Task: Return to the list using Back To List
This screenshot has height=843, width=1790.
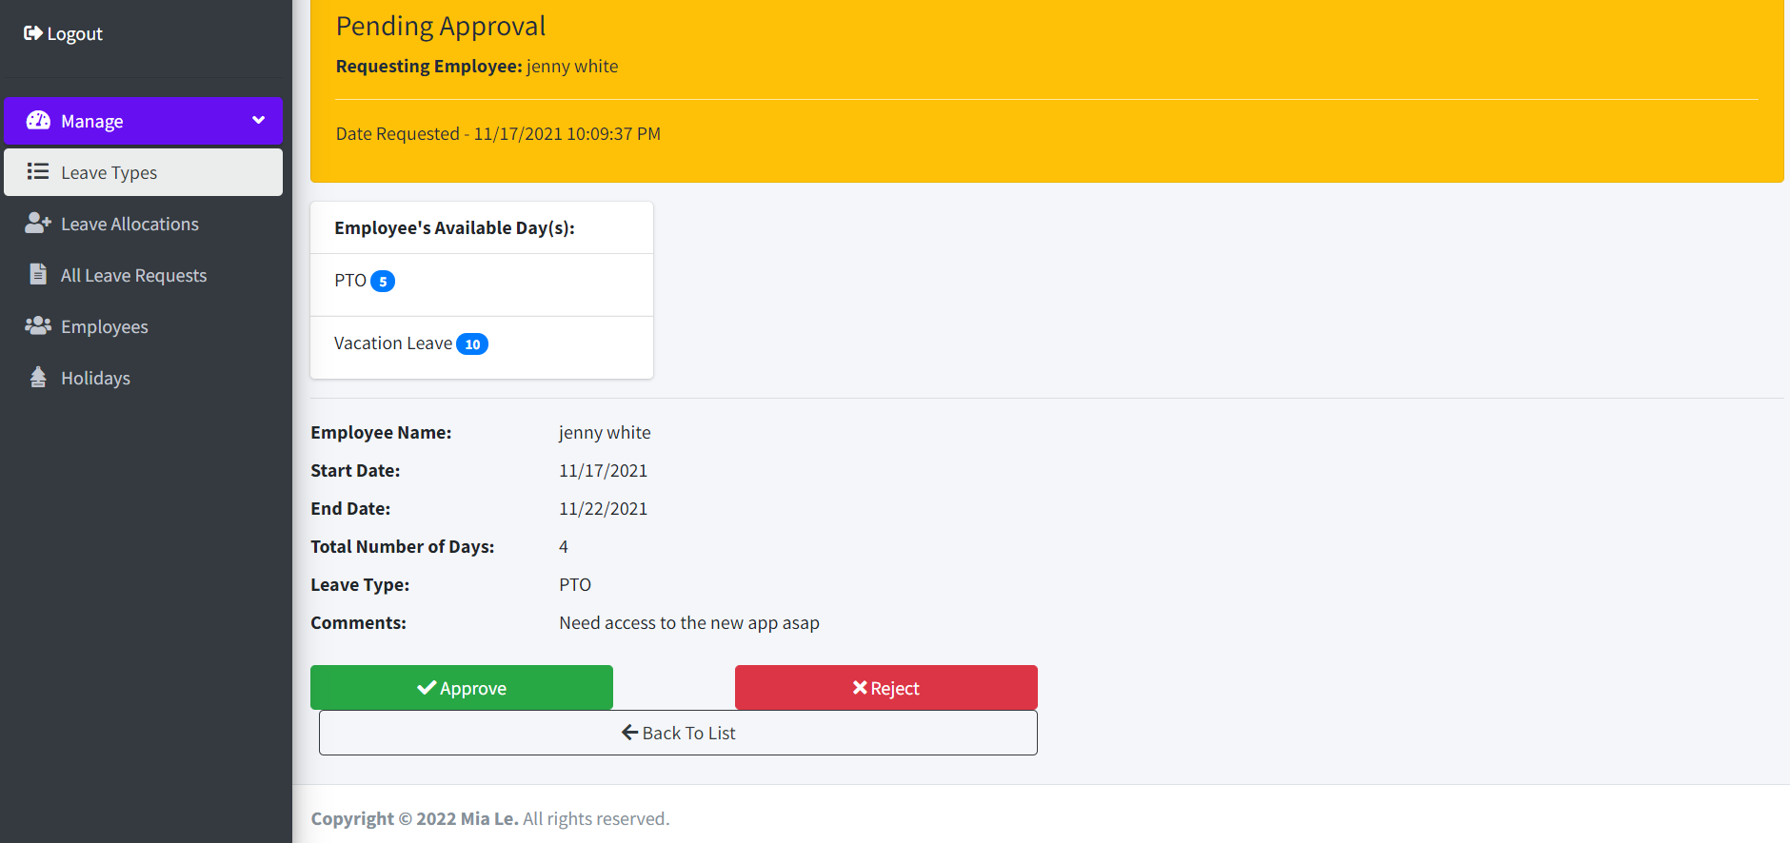Action: [x=677, y=732]
